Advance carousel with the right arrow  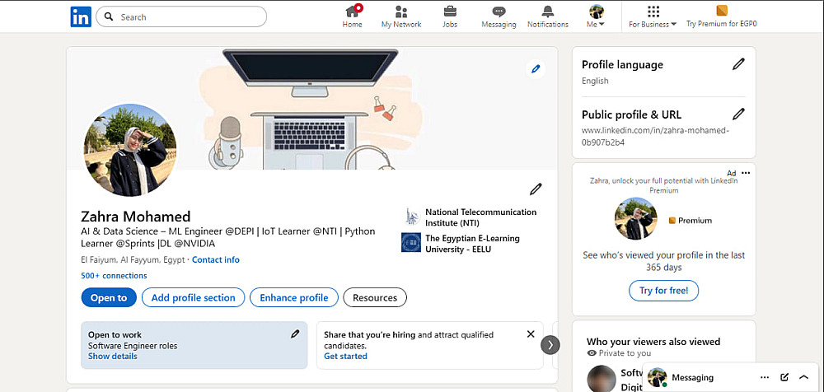point(550,345)
